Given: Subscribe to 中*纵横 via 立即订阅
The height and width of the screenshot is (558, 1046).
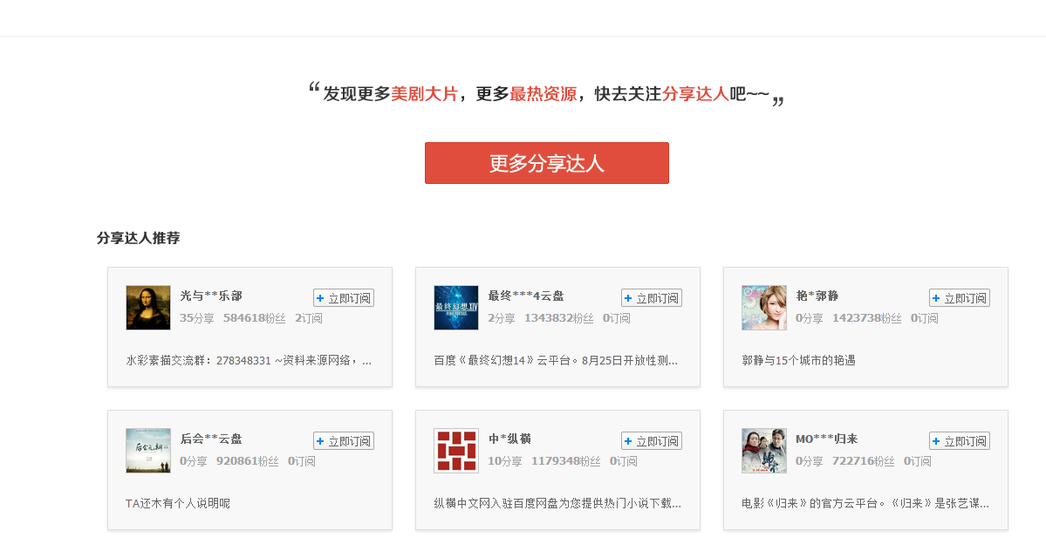Looking at the screenshot, I should [652, 440].
